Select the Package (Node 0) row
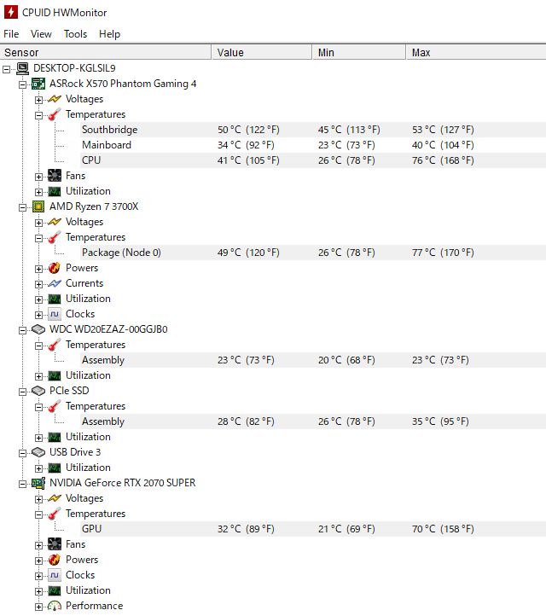Viewport: 546px width, 616px height. click(313, 253)
